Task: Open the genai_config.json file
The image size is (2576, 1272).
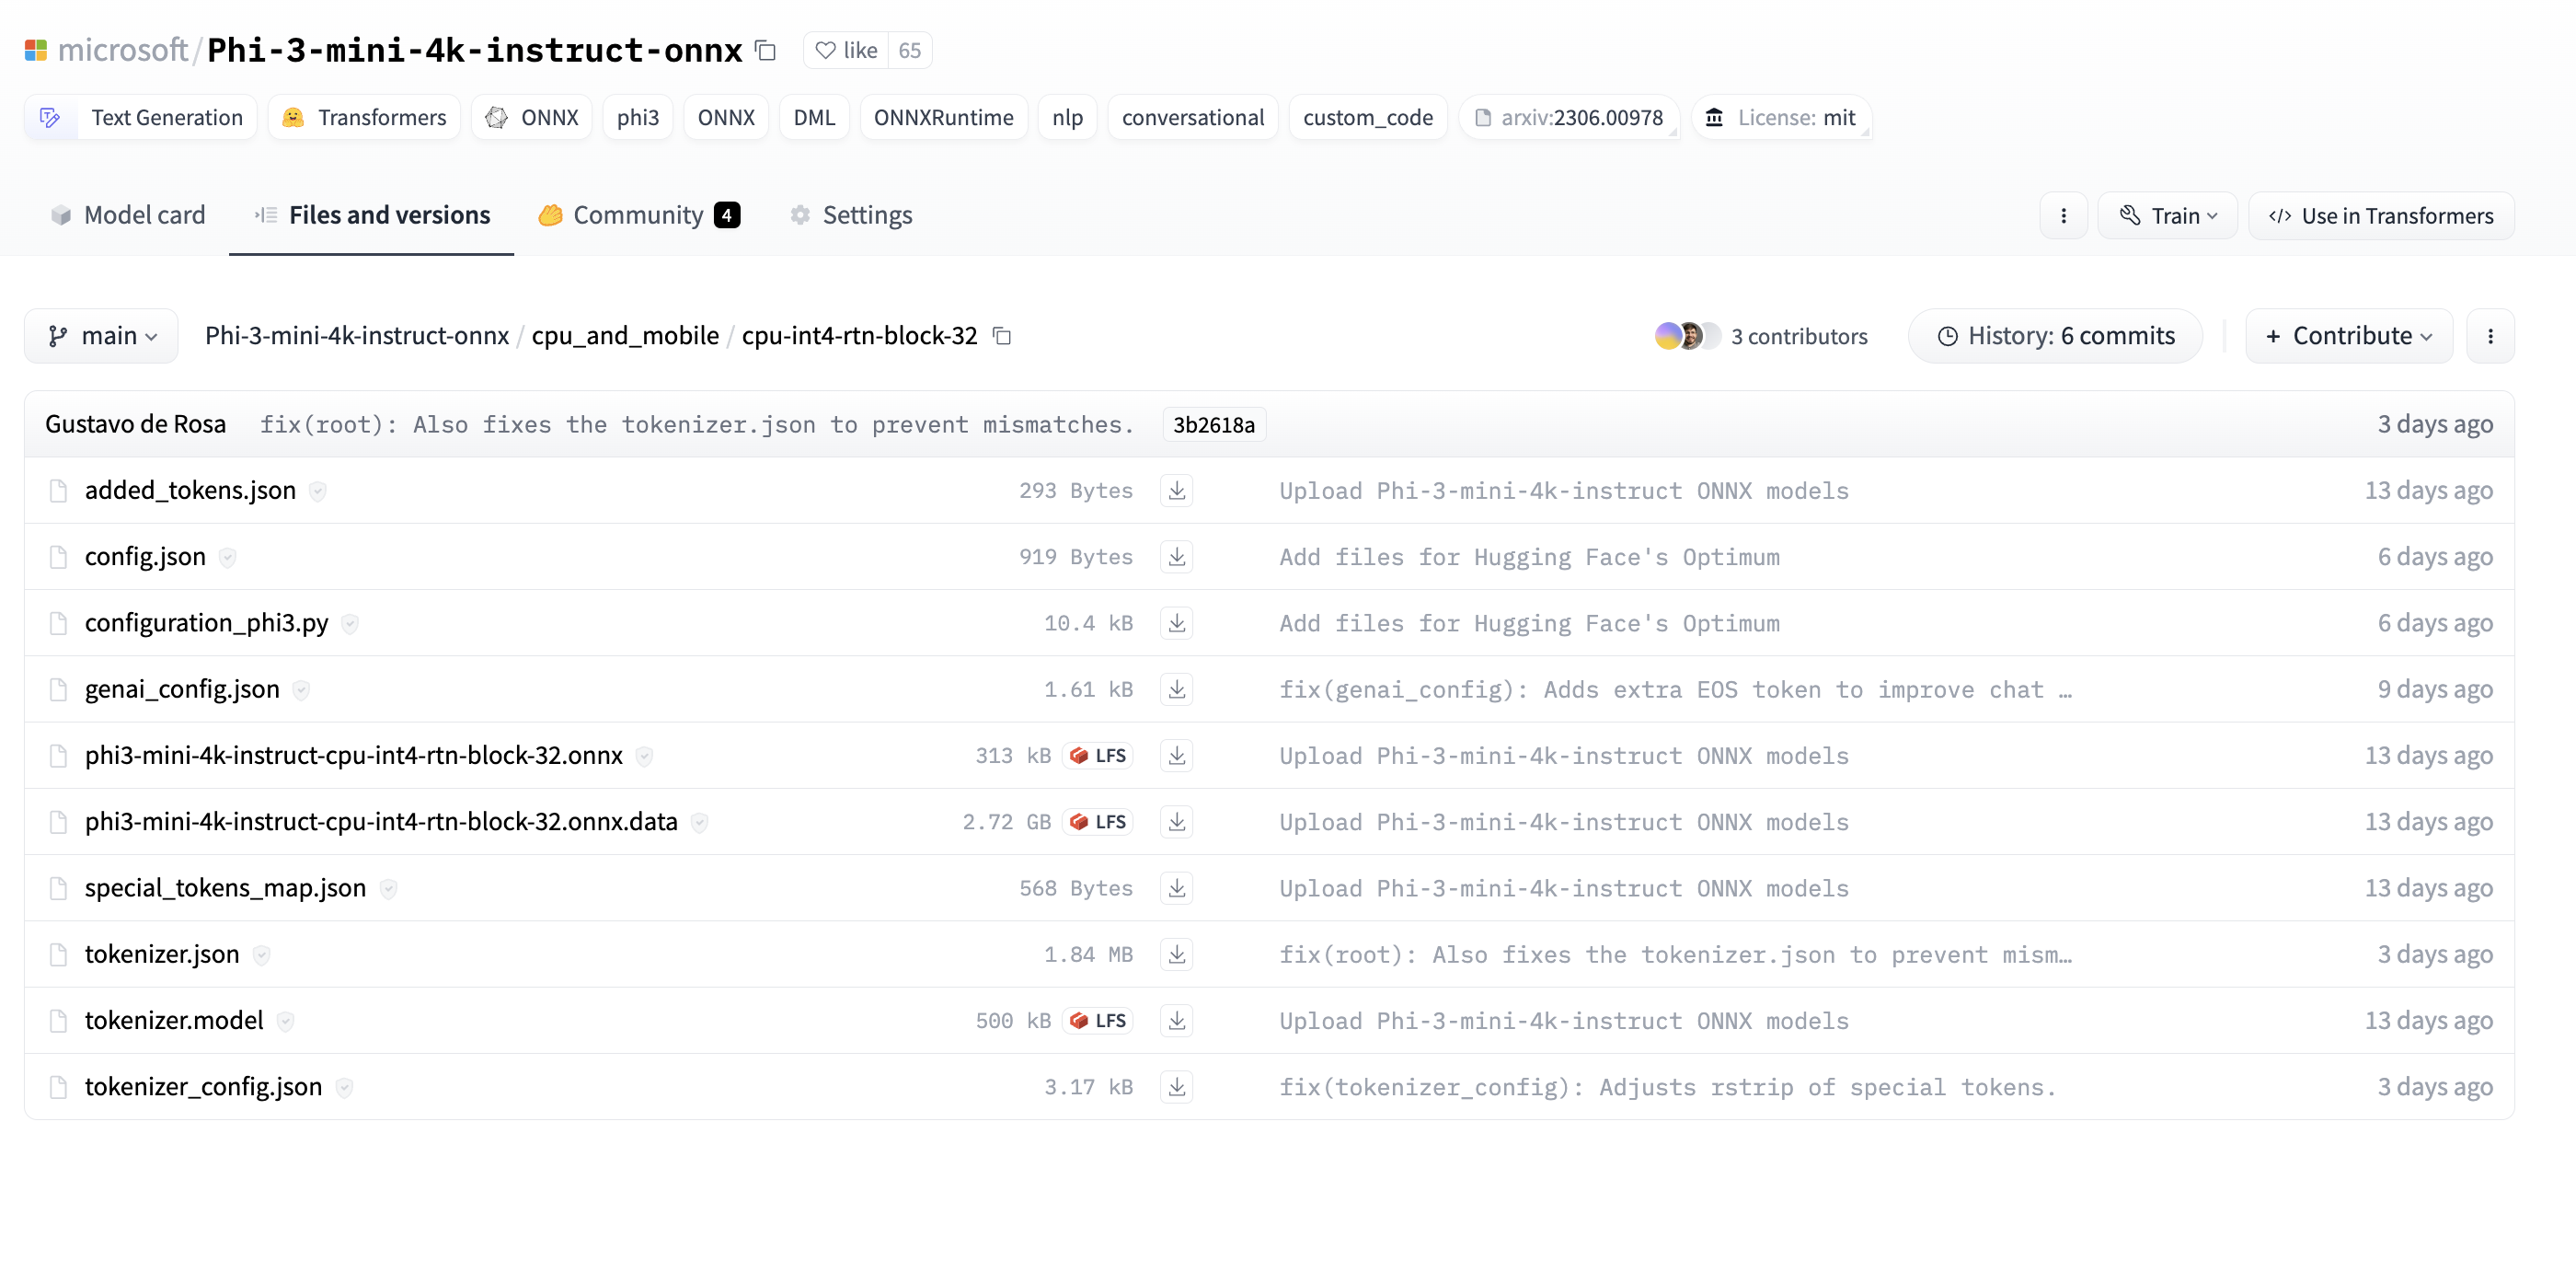Action: pyautogui.click(x=182, y=688)
